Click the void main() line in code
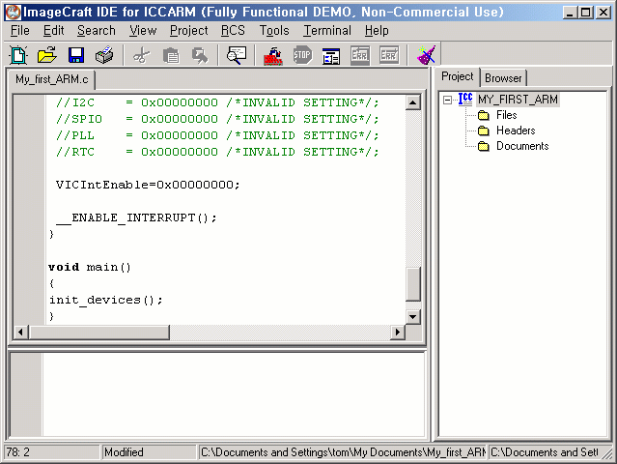Image resolution: width=617 pixels, height=464 pixels. (90, 267)
